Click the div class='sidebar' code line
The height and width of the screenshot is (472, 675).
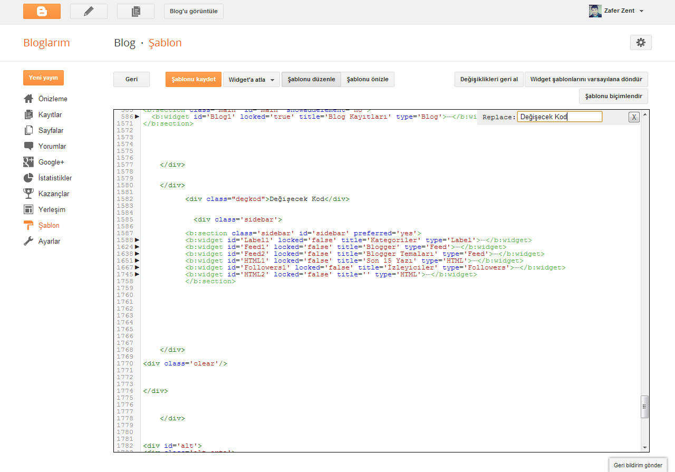click(238, 219)
